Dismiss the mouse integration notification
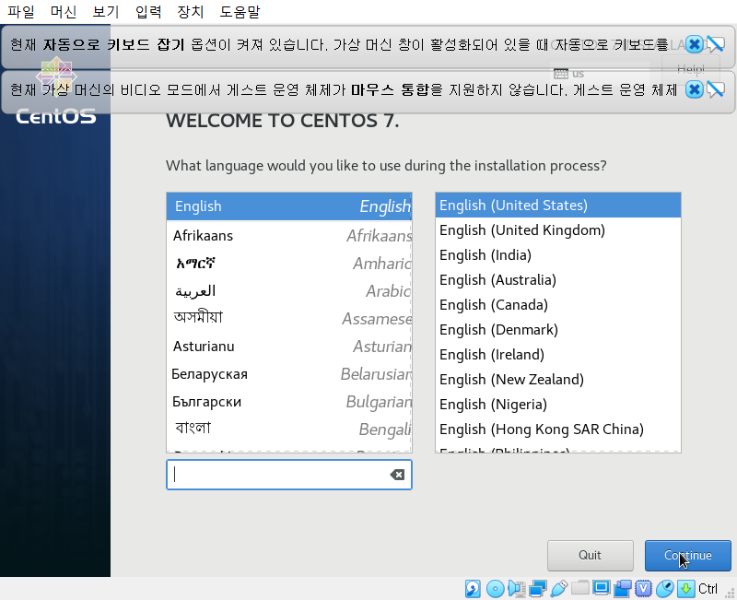 tap(695, 89)
